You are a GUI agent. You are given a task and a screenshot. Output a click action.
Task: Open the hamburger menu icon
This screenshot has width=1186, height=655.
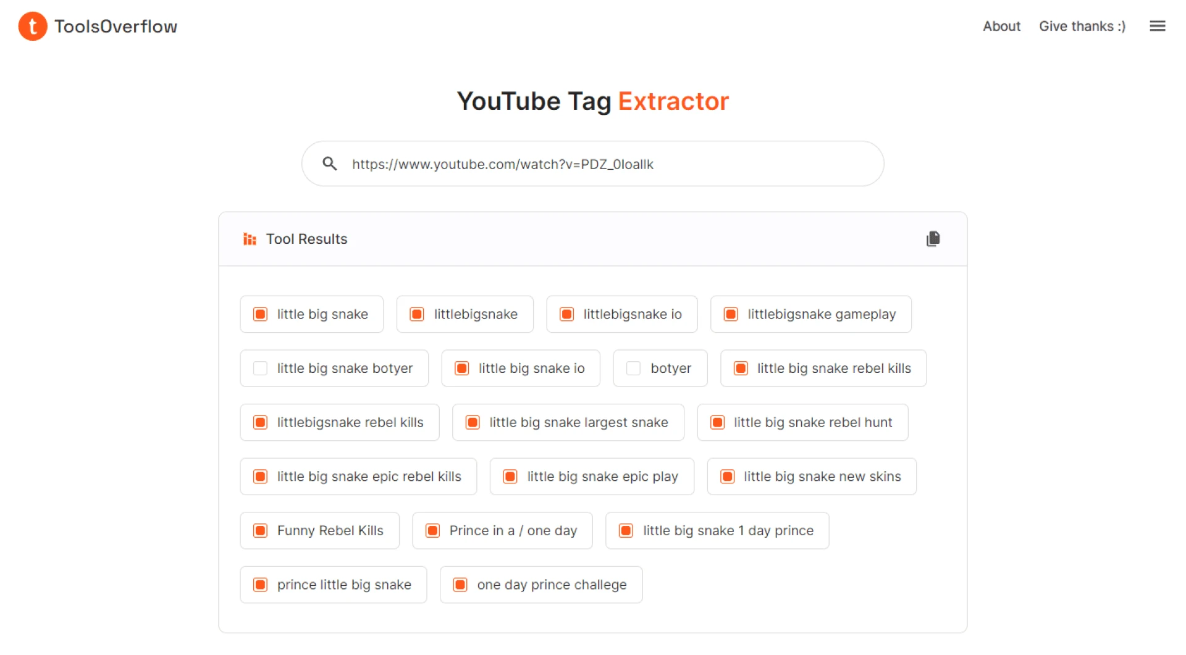[1157, 26]
